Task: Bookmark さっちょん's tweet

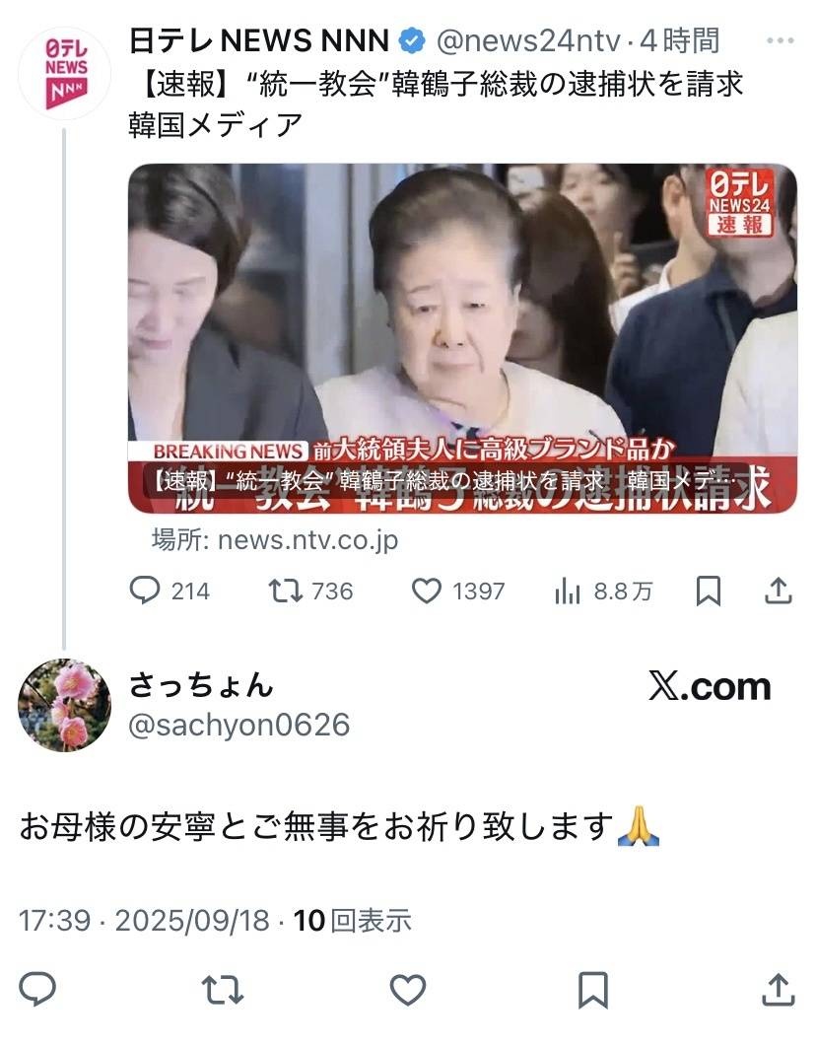Action: [x=593, y=990]
